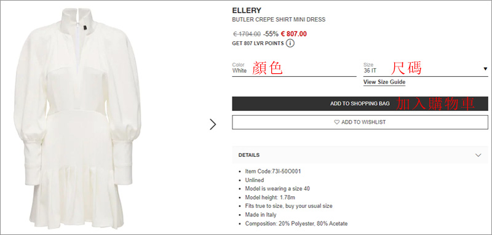Show the next product image with arrow
The image size is (492, 235).
pyautogui.click(x=213, y=124)
